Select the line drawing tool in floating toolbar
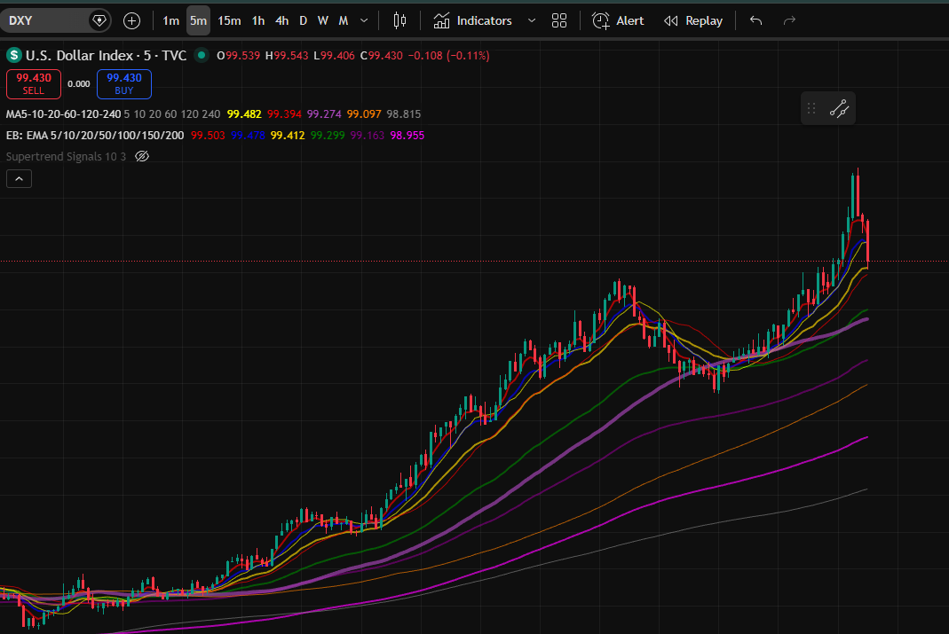949x634 pixels. point(839,109)
